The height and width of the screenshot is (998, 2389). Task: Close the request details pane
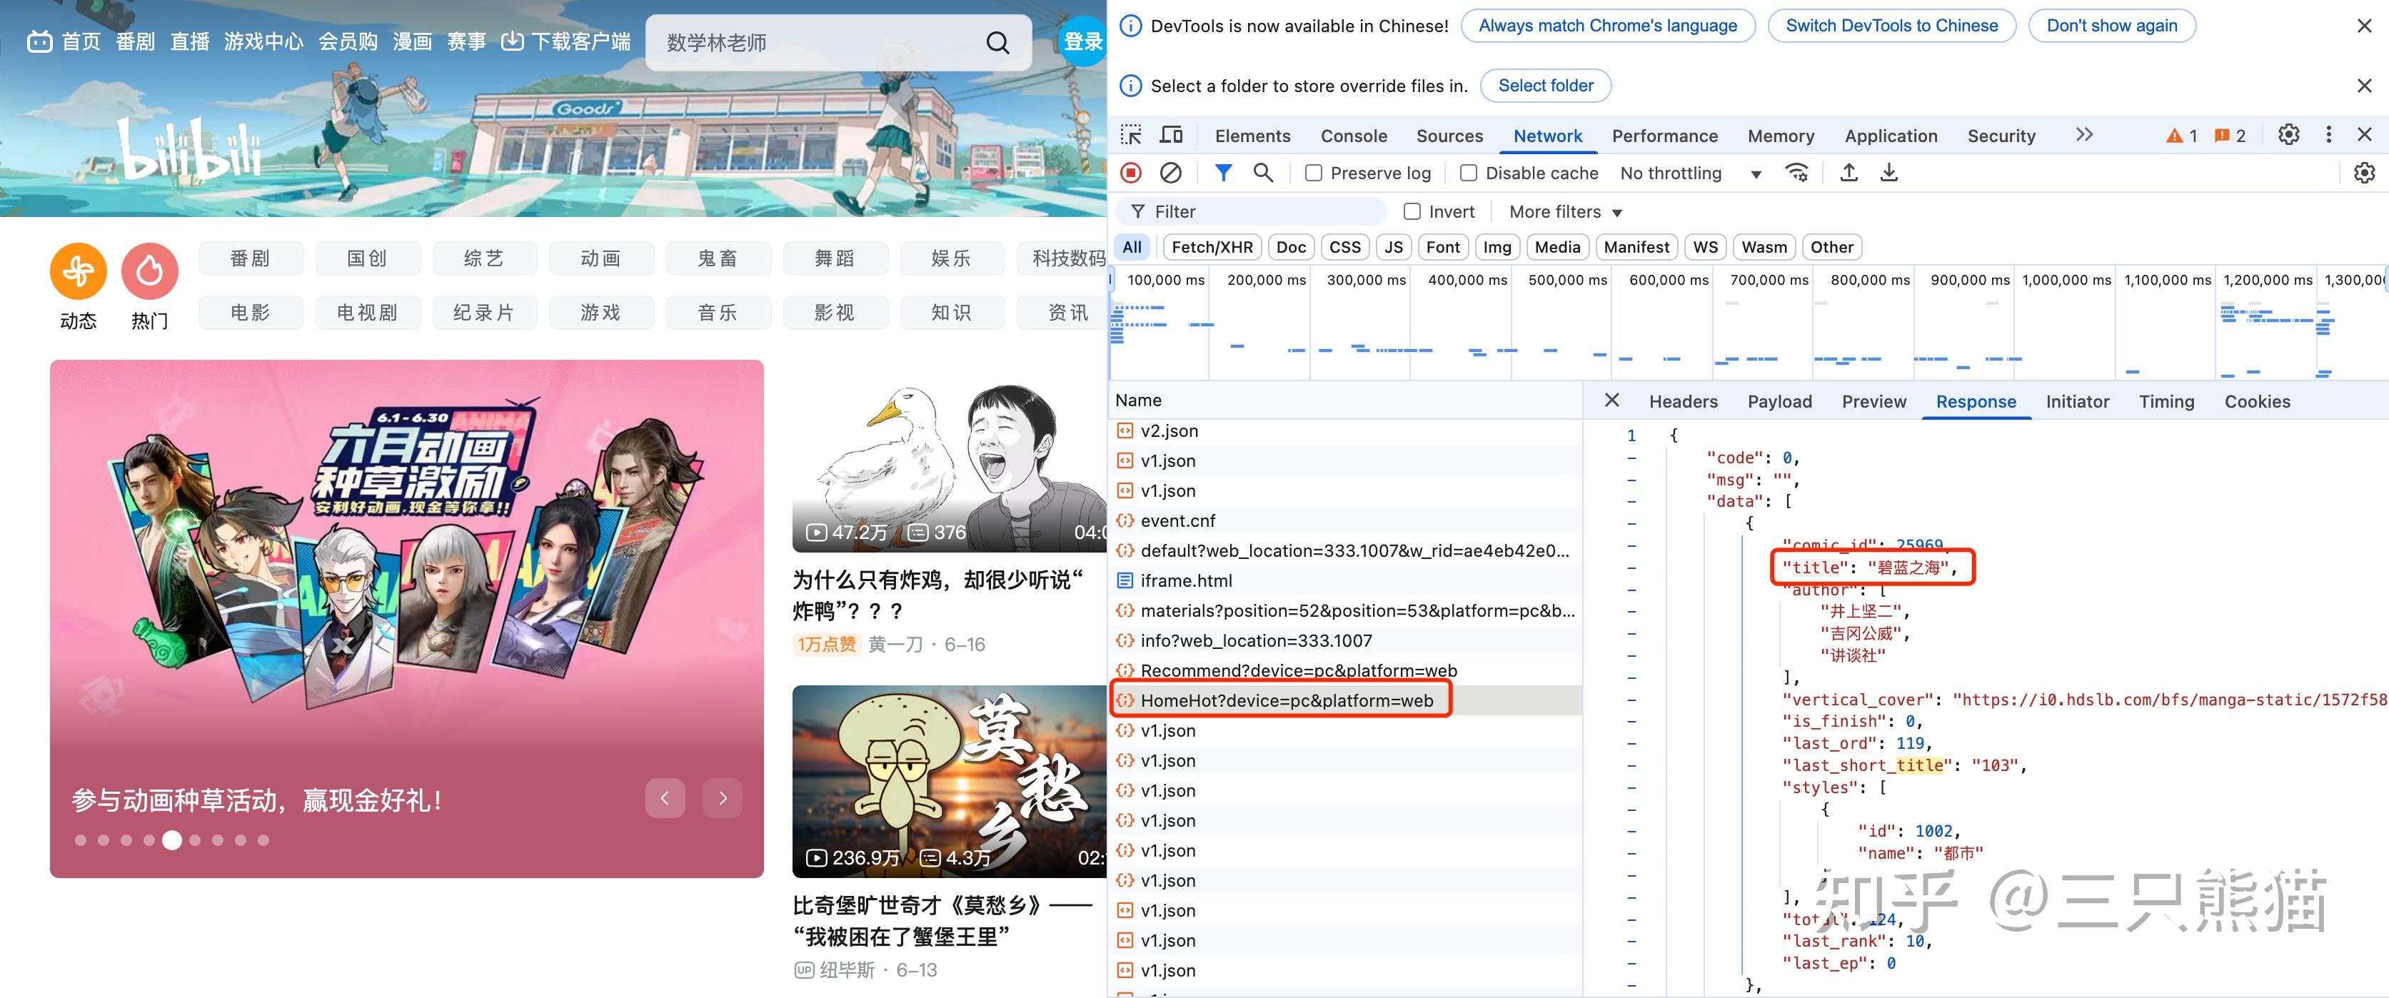tap(1612, 400)
